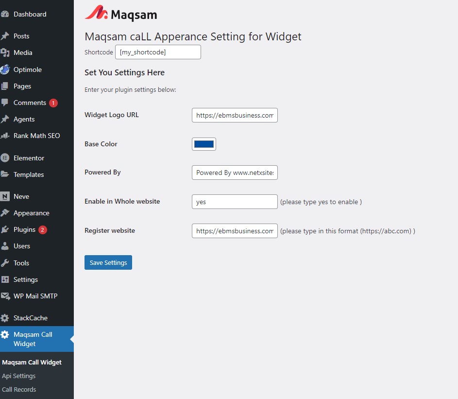This screenshot has width=458, height=399.
Task: Open Api Settings submenu link
Action: click(18, 376)
